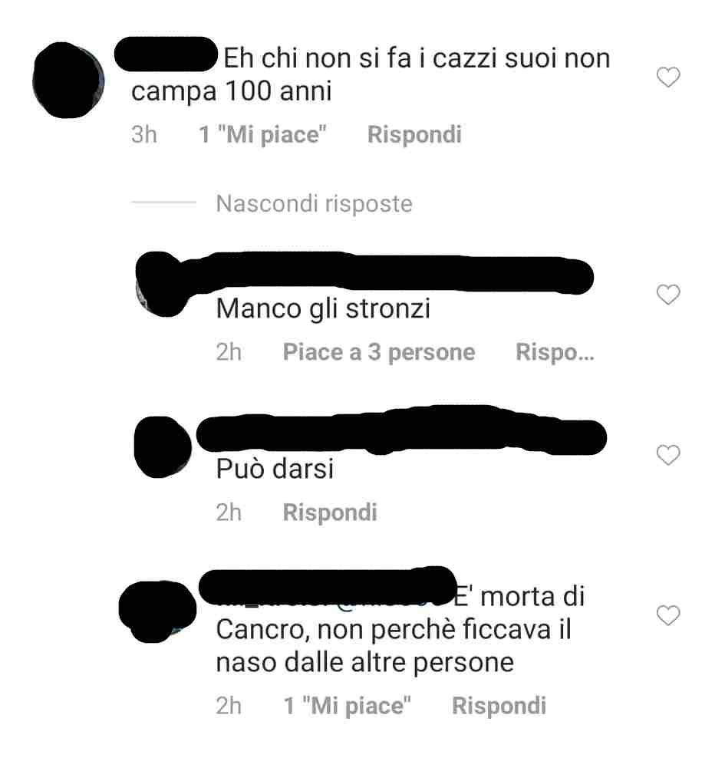
Task: Open avatar of 'Manco gli stronzi' author
Action: 161,284
